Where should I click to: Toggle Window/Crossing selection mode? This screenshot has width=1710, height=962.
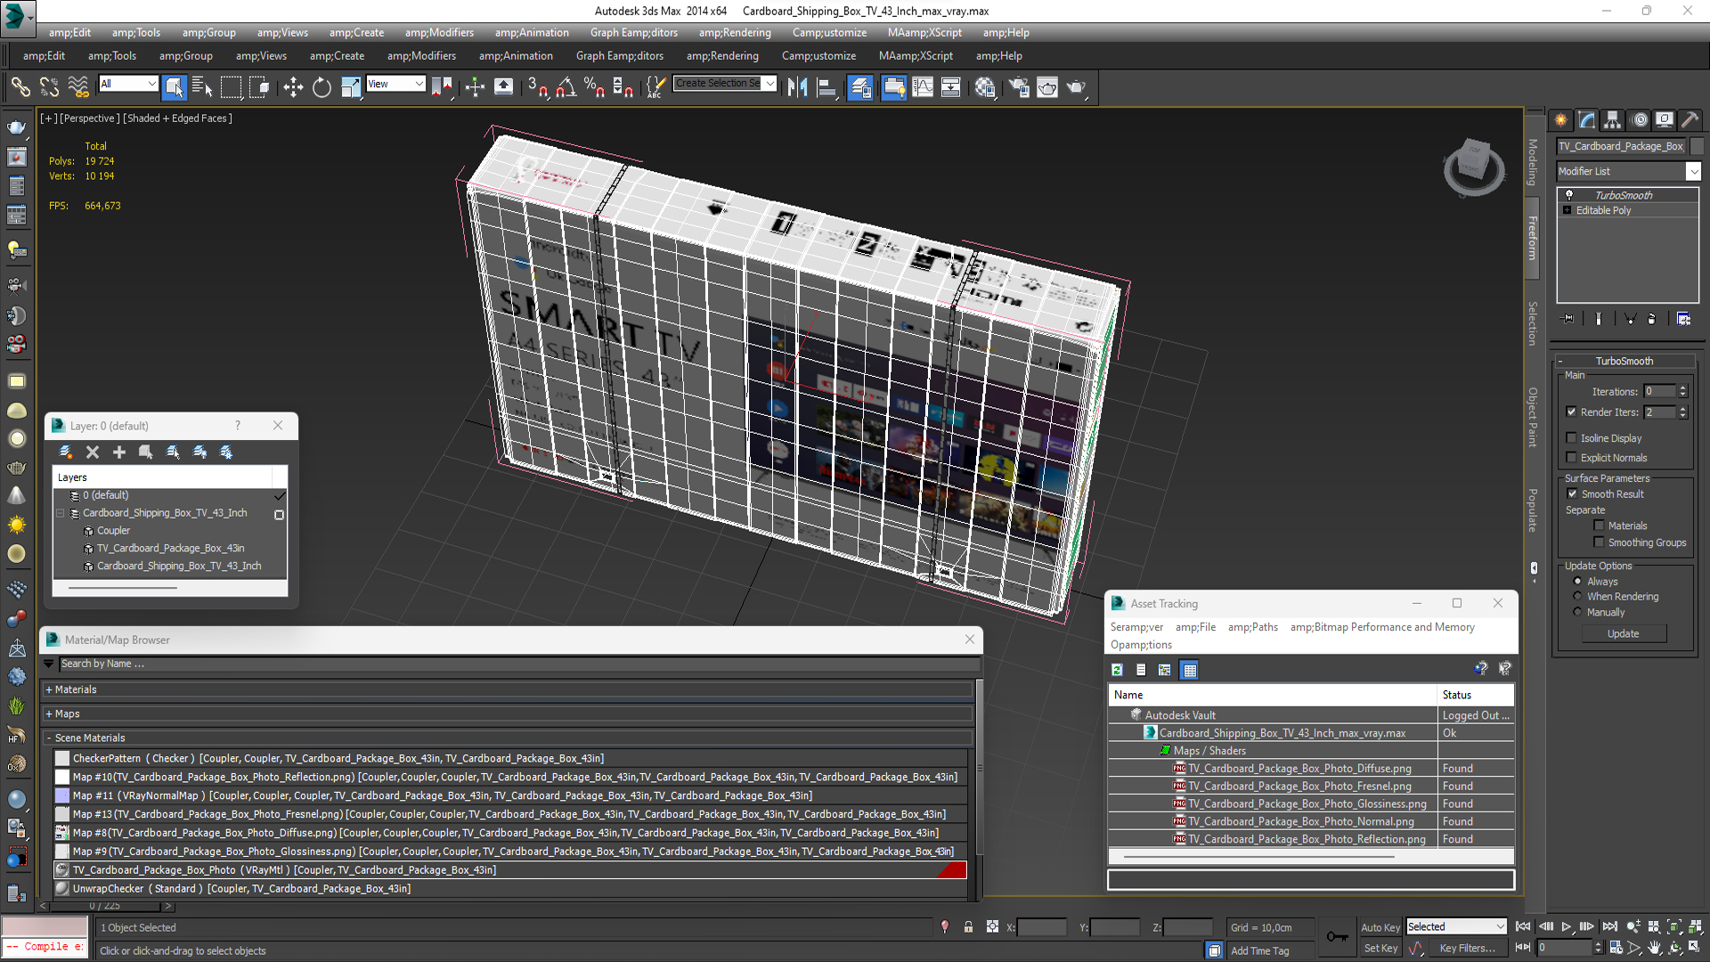tap(259, 86)
